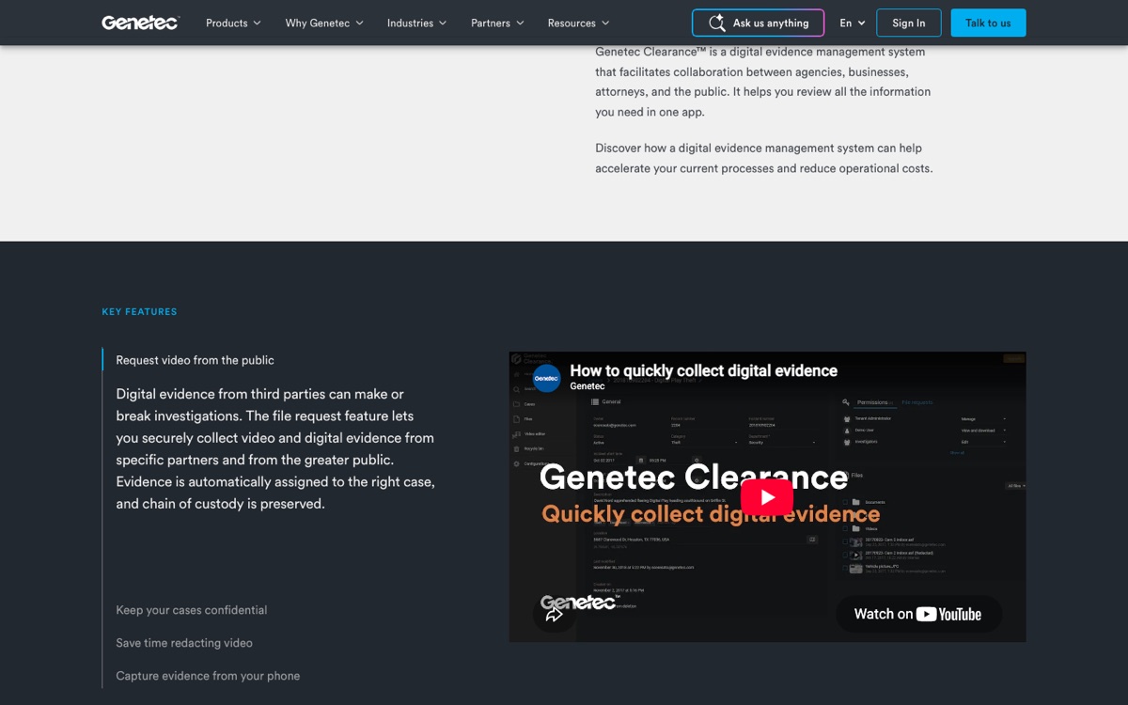
Task: Click the Talk to us button
Action: 988,23
